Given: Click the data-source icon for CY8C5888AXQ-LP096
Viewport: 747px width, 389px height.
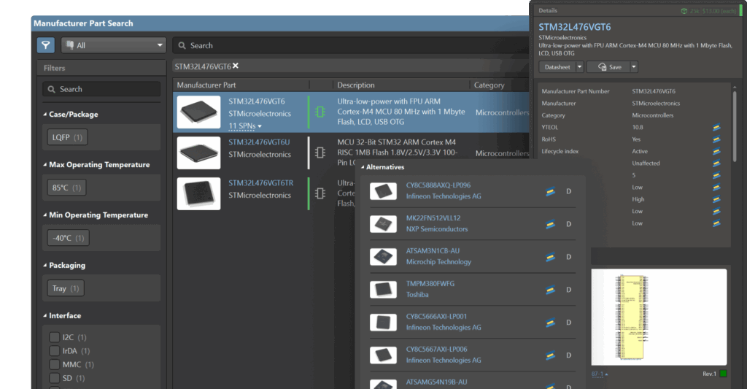Looking at the screenshot, I should pyautogui.click(x=551, y=191).
